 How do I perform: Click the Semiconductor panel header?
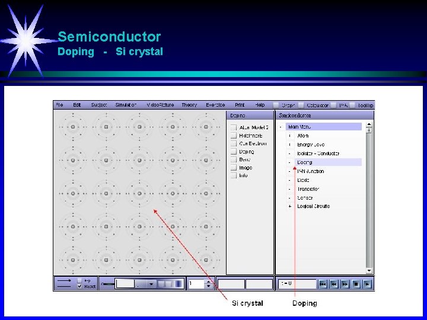324,116
